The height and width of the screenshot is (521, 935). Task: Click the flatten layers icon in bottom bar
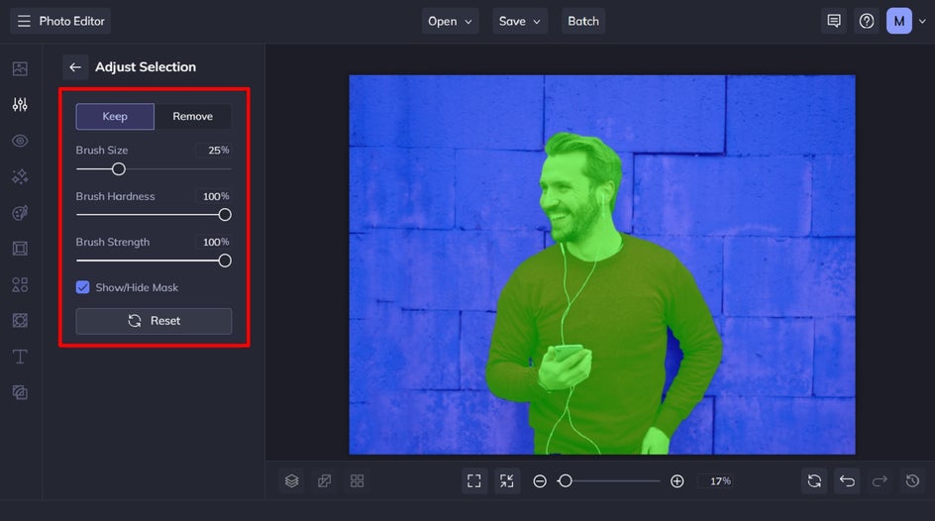point(325,481)
